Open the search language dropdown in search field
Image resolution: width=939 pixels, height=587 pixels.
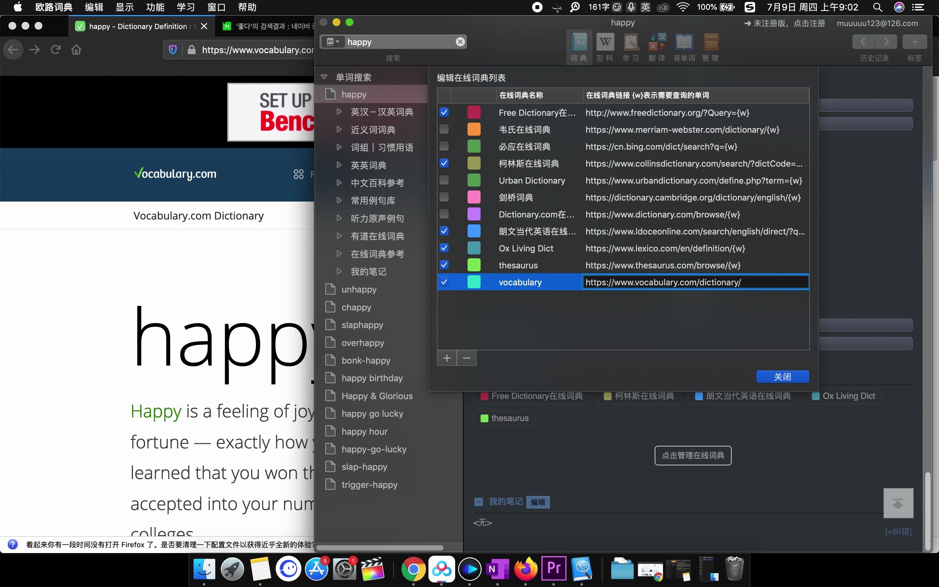coord(333,41)
